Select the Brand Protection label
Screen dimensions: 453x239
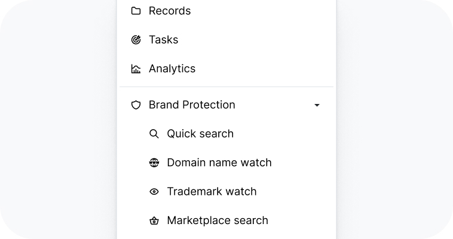pos(192,105)
